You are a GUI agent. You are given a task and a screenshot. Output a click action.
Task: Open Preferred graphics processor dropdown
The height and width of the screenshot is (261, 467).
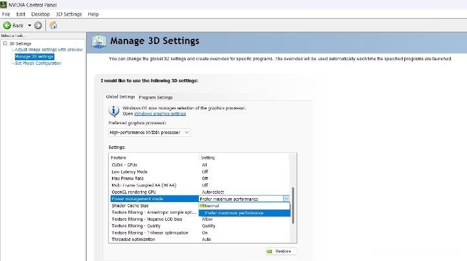[150, 132]
